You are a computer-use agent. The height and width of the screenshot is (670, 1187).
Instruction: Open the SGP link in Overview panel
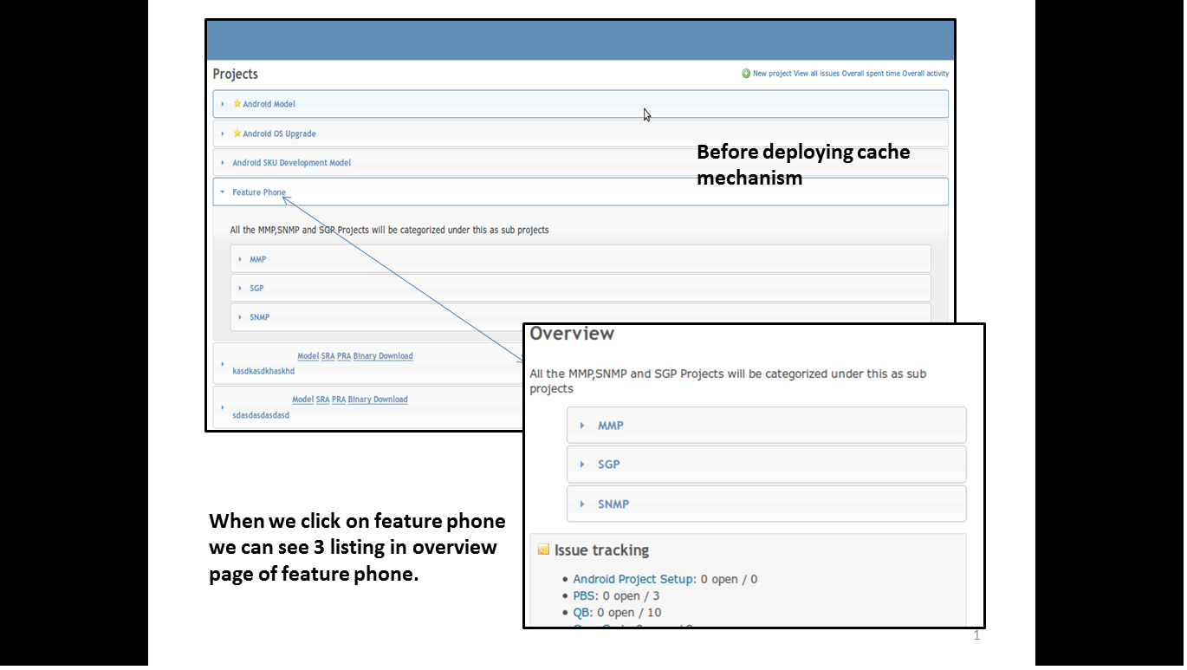coord(609,465)
